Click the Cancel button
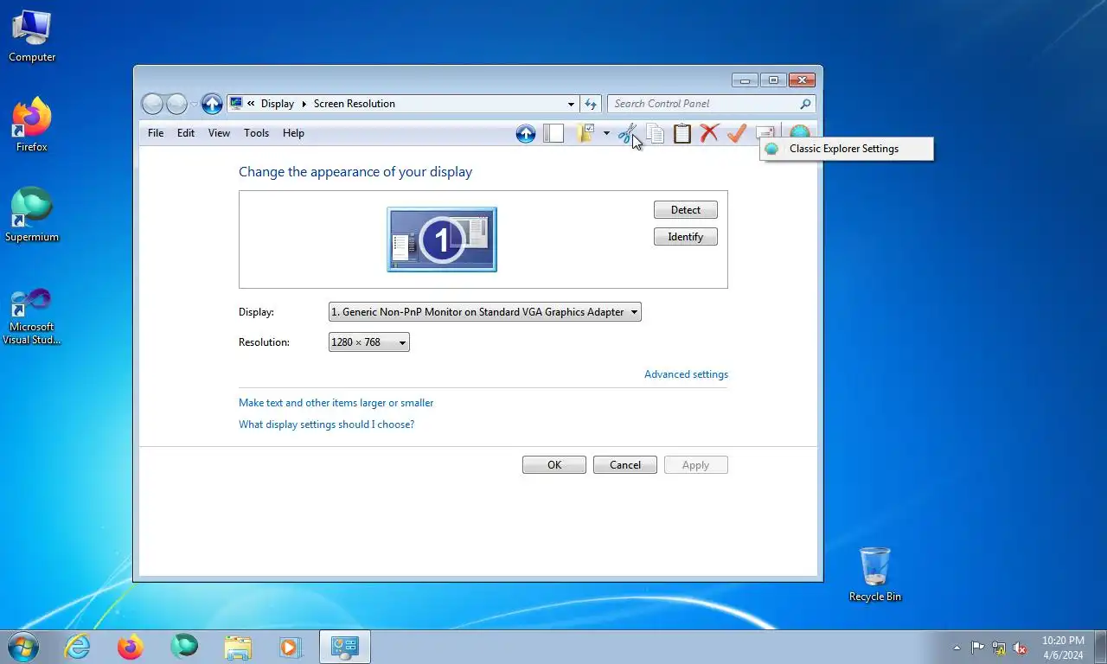Screen dimensions: 1107x664 [x=625, y=465]
